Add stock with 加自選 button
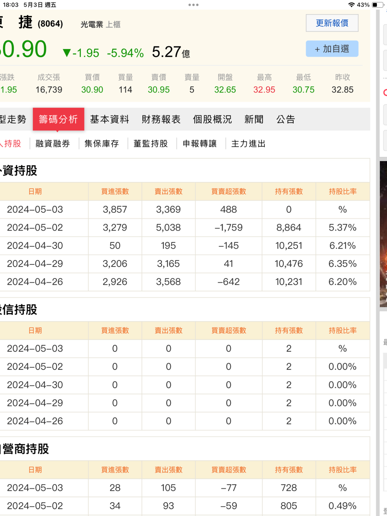The height and width of the screenshot is (516, 387). (332, 49)
